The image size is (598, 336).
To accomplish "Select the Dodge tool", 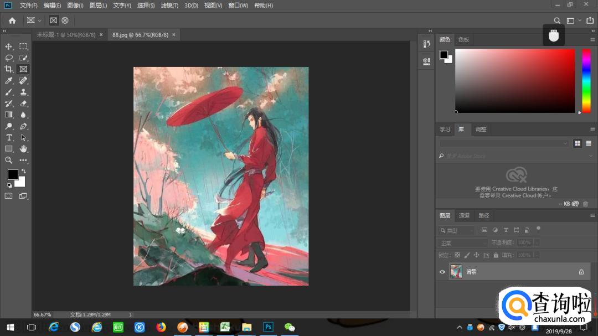I will tap(8, 126).
